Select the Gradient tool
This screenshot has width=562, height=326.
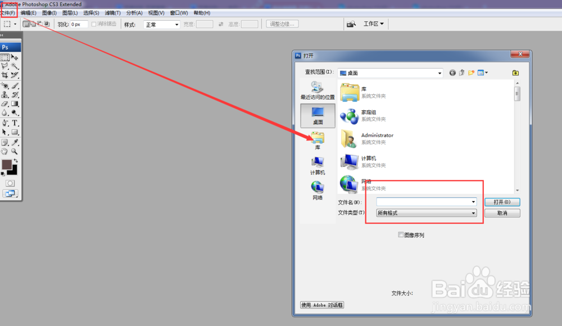[x=15, y=103]
